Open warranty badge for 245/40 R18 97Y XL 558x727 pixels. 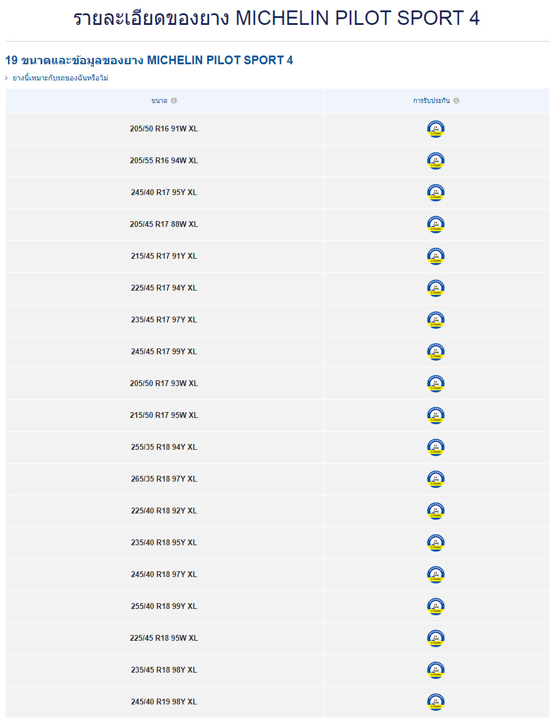[436, 575]
